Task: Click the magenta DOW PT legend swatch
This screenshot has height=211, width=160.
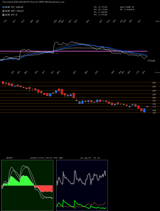Action: click(x=3, y=15)
